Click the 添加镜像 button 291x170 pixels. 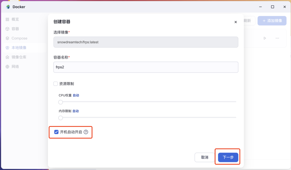[272, 21]
